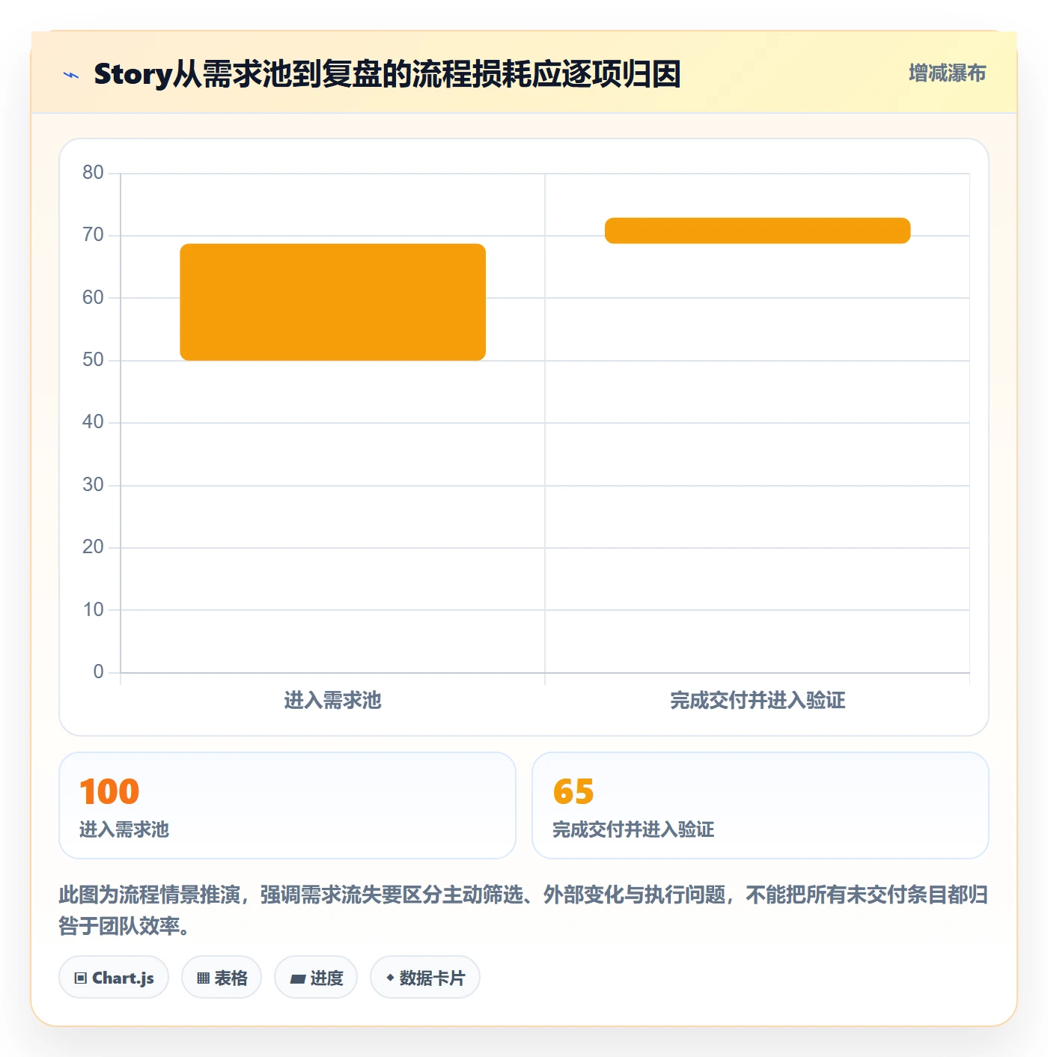Screen dimensions: 1048x1057
Task: Click y-axis tick label 0
Action: coord(98,672)
